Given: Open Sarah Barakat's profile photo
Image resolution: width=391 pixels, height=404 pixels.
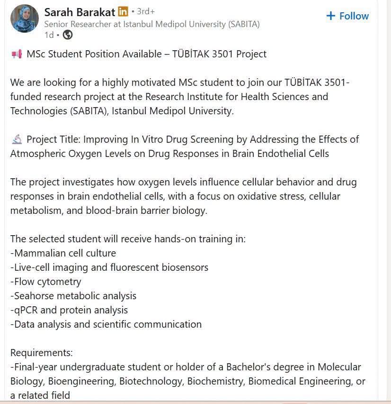Looking at the screenshot, I should pos(25,18).
